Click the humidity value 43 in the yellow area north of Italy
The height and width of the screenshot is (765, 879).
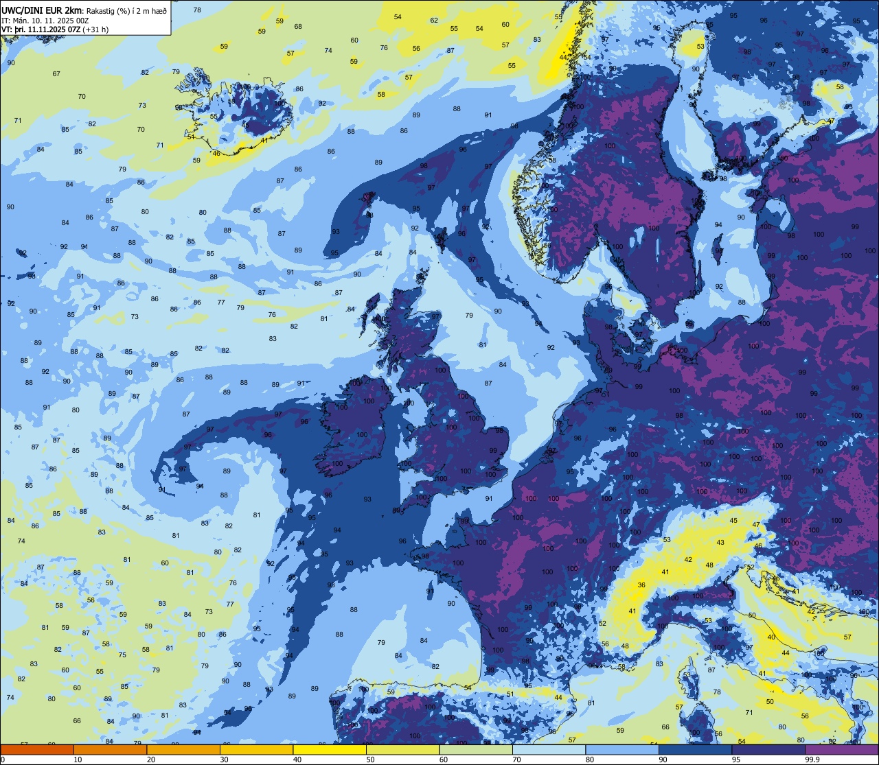[x=720, y=543]
